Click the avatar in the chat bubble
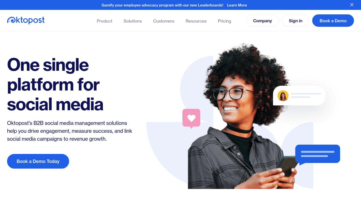Image resolution: width=361 pixels, height=203 pixels. pyautogui.click(x=283, y=96)
